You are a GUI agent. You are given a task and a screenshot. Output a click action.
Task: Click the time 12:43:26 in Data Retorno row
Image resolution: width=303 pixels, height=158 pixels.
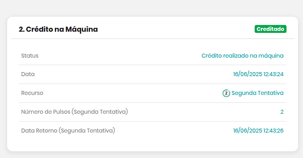coord(273,130)
